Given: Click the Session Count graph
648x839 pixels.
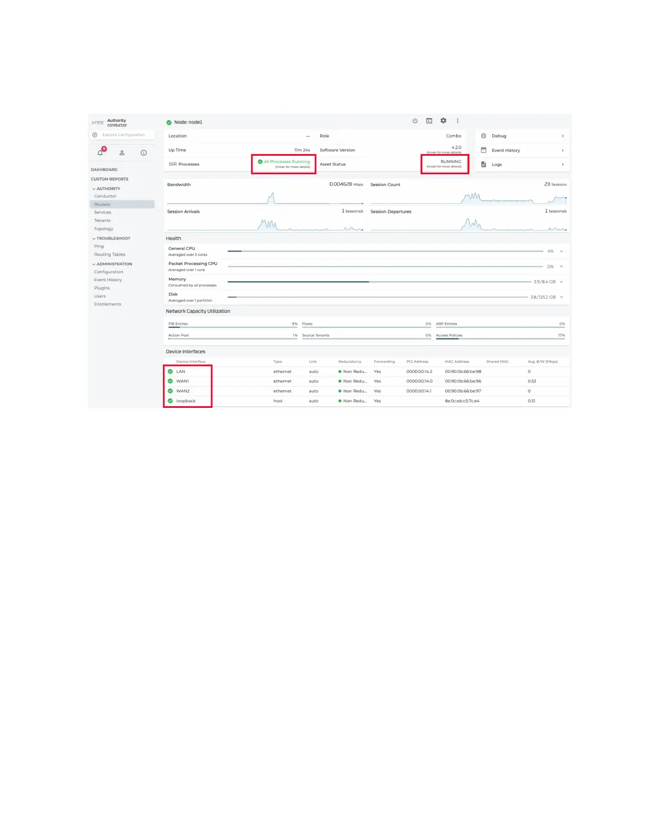Looking at the screenshot, I should pyautogui.click(x=469, y=199).
